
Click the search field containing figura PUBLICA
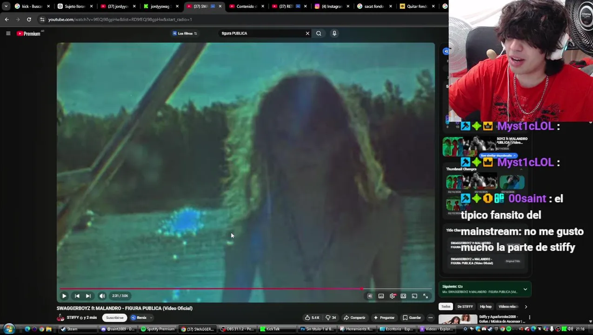pos(261,33)
